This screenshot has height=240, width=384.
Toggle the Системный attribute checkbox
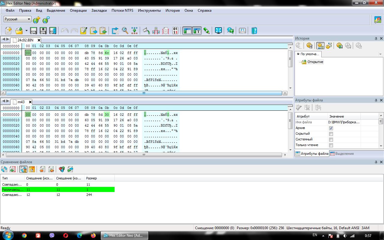[331, 139]
